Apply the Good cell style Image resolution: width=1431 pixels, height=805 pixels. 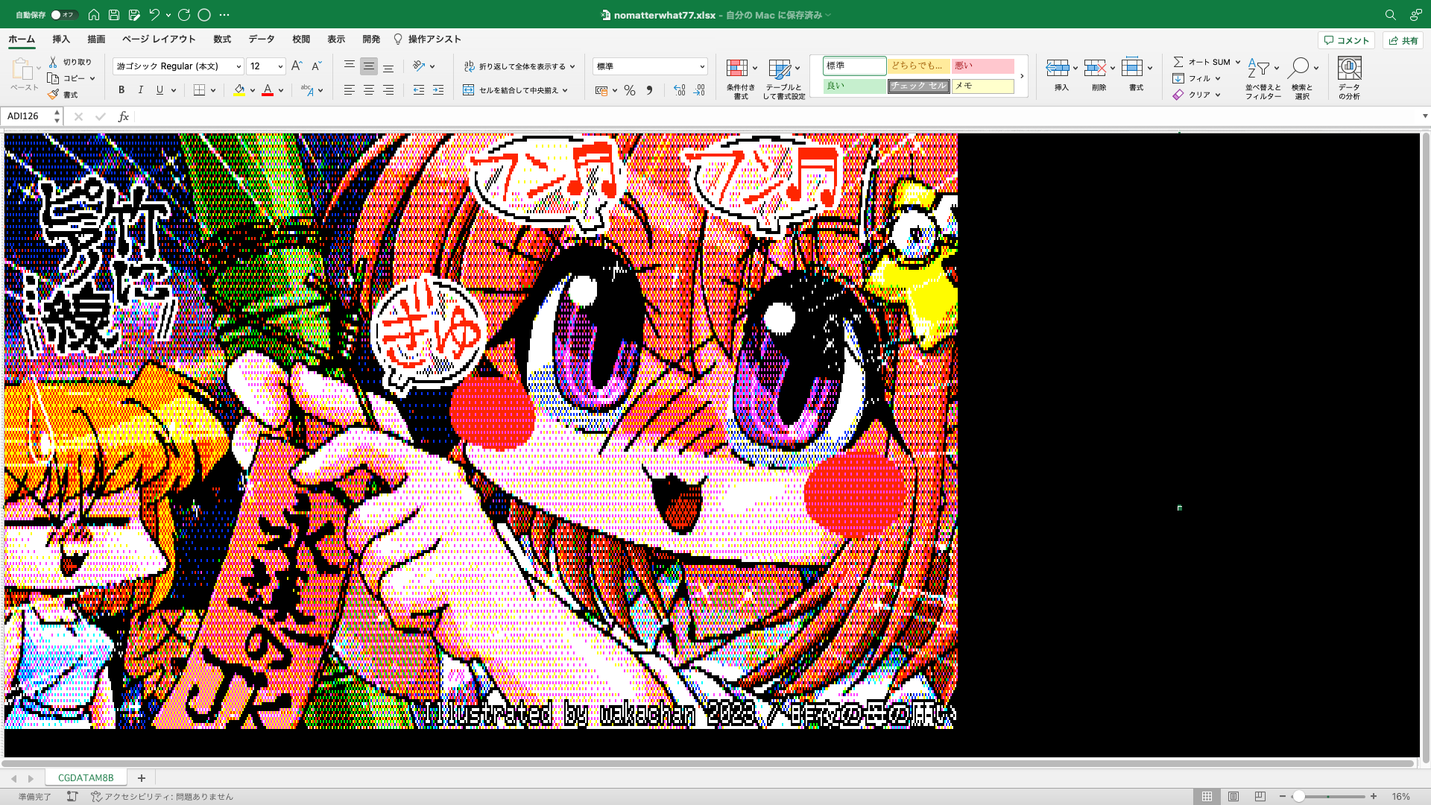854,86
